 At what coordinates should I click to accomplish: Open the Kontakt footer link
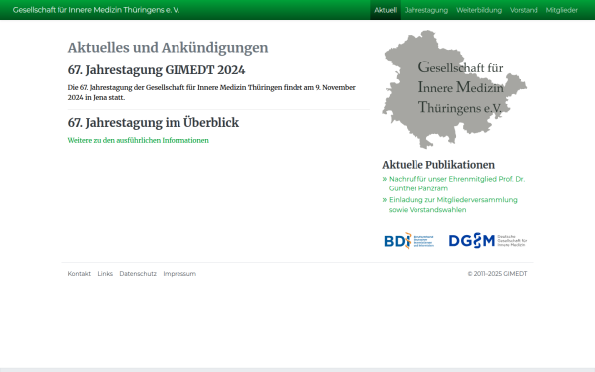tap(79, 274)
